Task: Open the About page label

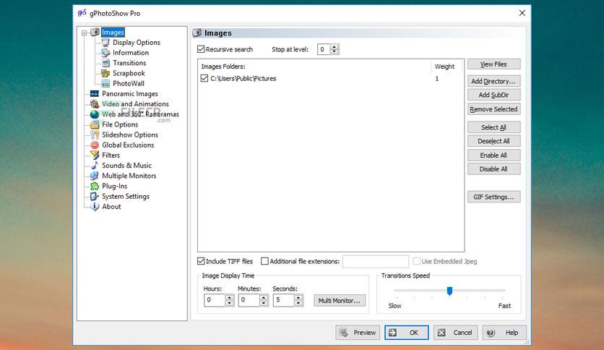Action: coord(111,207)
